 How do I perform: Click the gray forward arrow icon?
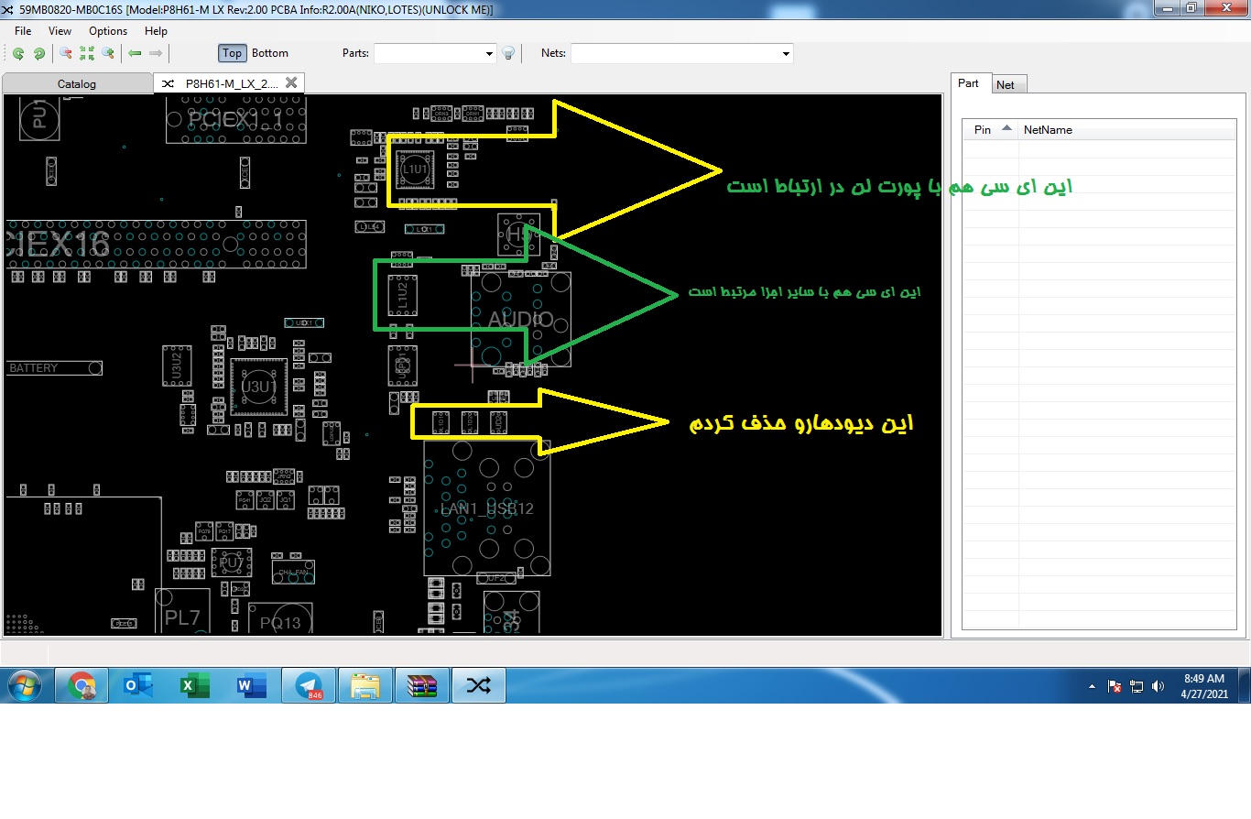click(156, 53)
